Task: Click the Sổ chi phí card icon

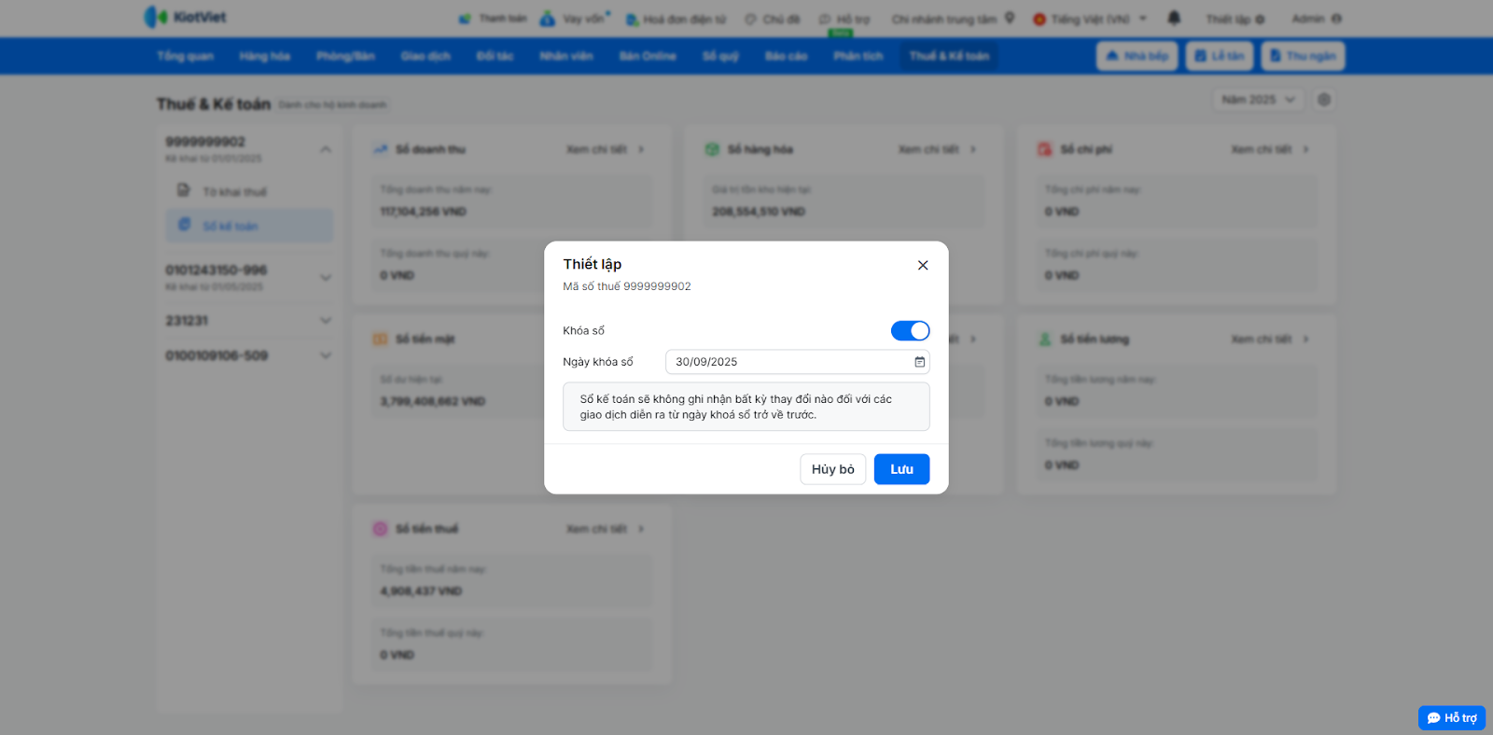Action: tap(1045, 149)
